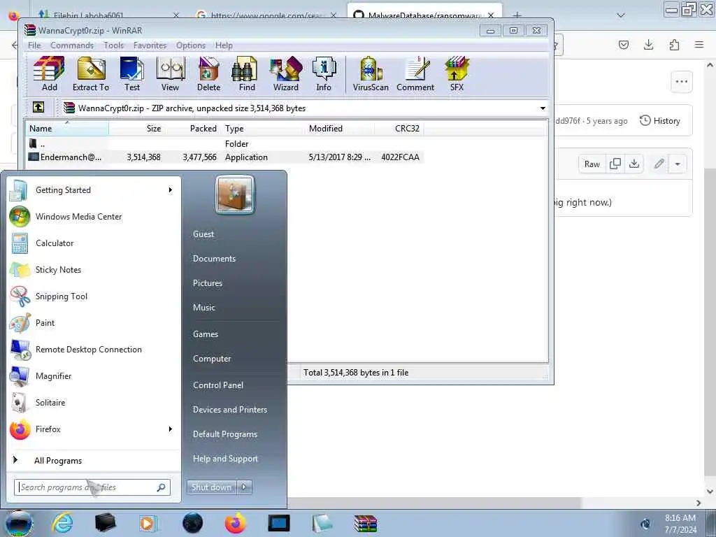Open the GitHub History link
The width and height of the screenshot is (716, 537).
[660, 120]
